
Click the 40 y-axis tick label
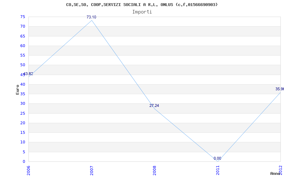coord(23,84)
